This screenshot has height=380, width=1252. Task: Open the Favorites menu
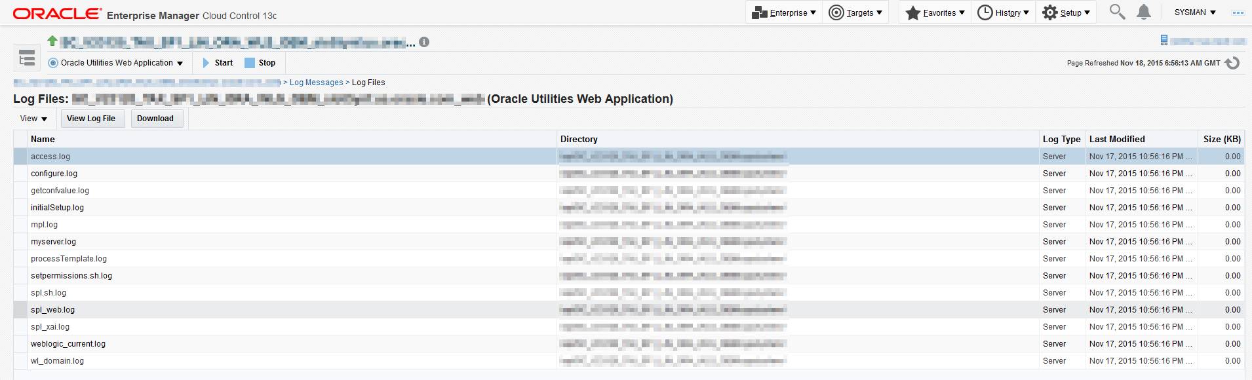point(935,12)
